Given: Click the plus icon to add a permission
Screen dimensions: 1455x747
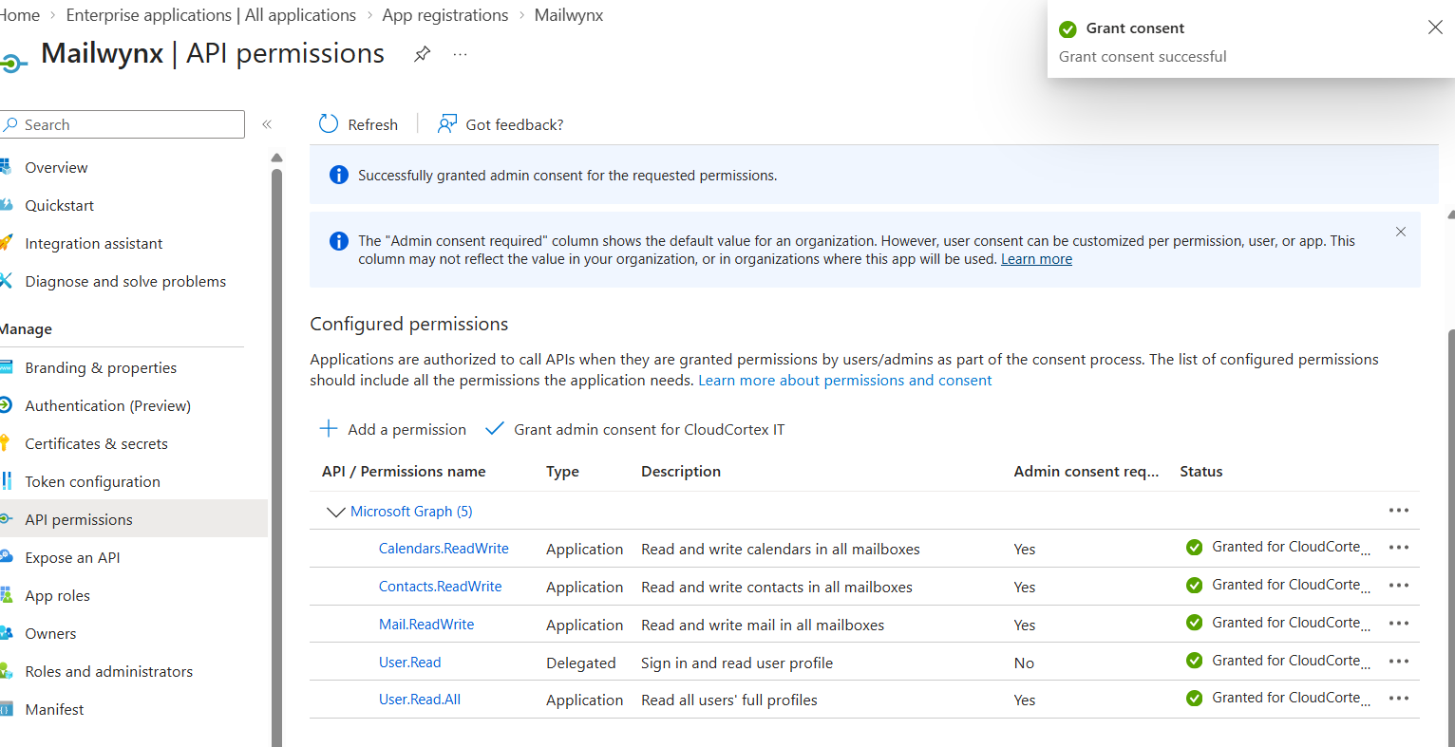Looking at the screenshot, I should (329, 429).
